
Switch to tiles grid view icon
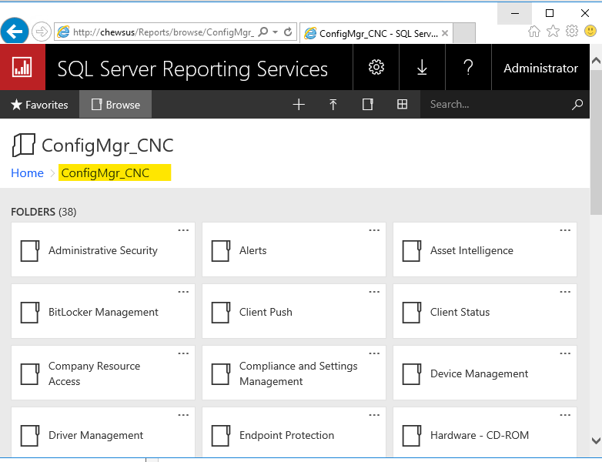(402, 104)
